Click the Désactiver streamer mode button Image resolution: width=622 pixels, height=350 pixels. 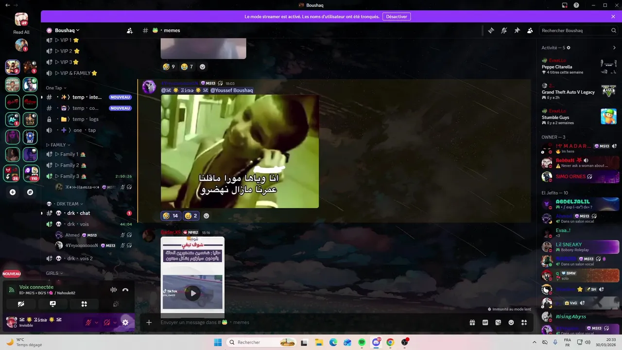pyautogui.click(x=397, y=17)
